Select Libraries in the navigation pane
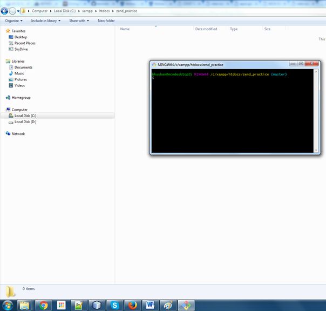 pyautogui.click(x=18, y=61)
